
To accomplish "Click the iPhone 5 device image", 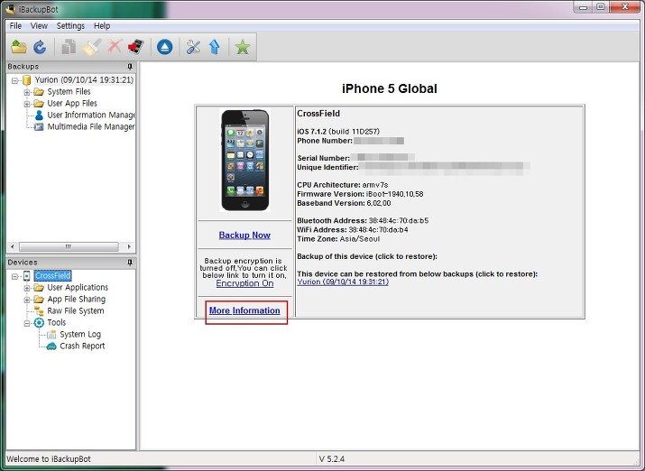I will pos(245,160).
